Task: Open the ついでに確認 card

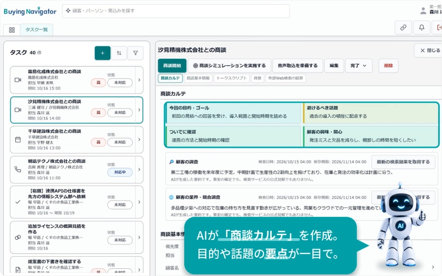Action: click(x=233, y=137)
